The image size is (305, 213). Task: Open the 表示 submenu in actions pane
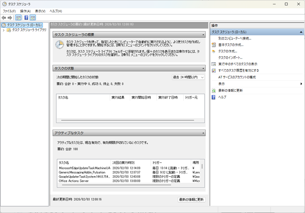(301, 84)
